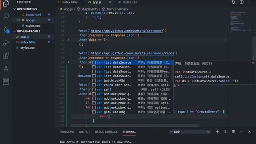
Task: Close the suggestion details pane
Action: [253, 62]
